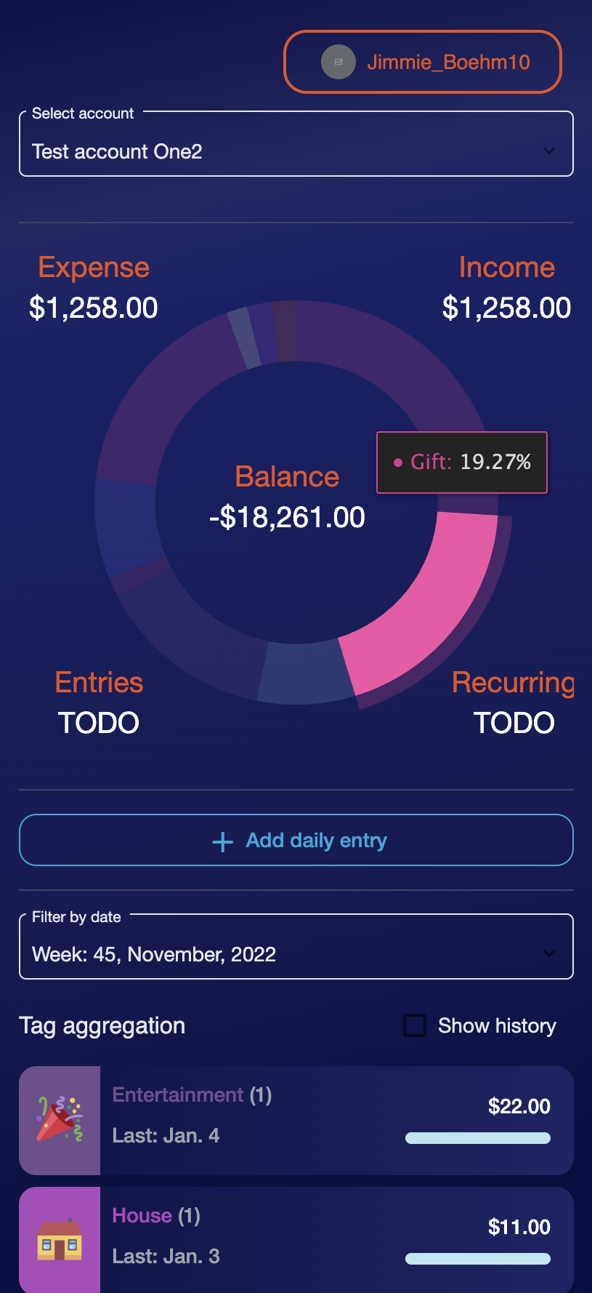Viewport: 592px width, 1293px height.
Task: Click the Expense total amount
Action: [93, 308]
